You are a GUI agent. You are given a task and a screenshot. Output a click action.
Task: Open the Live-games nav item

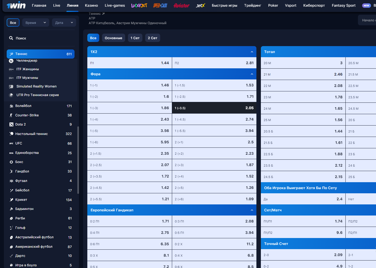(115, 6)
